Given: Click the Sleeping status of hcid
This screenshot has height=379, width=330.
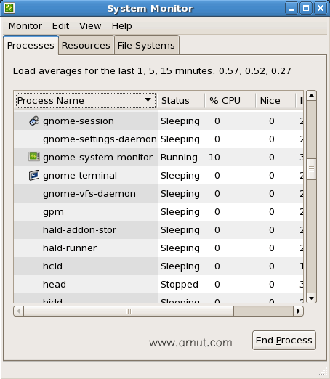Looking at the screenshot, I should [180, 266].
